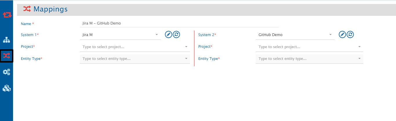The image size is (396, 121).
Task: Click the shuffle icon in Mappings header
Action: (27, 9)
